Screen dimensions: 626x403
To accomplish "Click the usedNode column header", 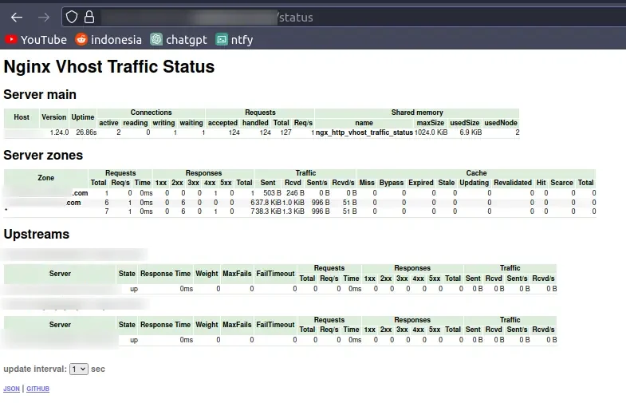I will tap(501, 123).
